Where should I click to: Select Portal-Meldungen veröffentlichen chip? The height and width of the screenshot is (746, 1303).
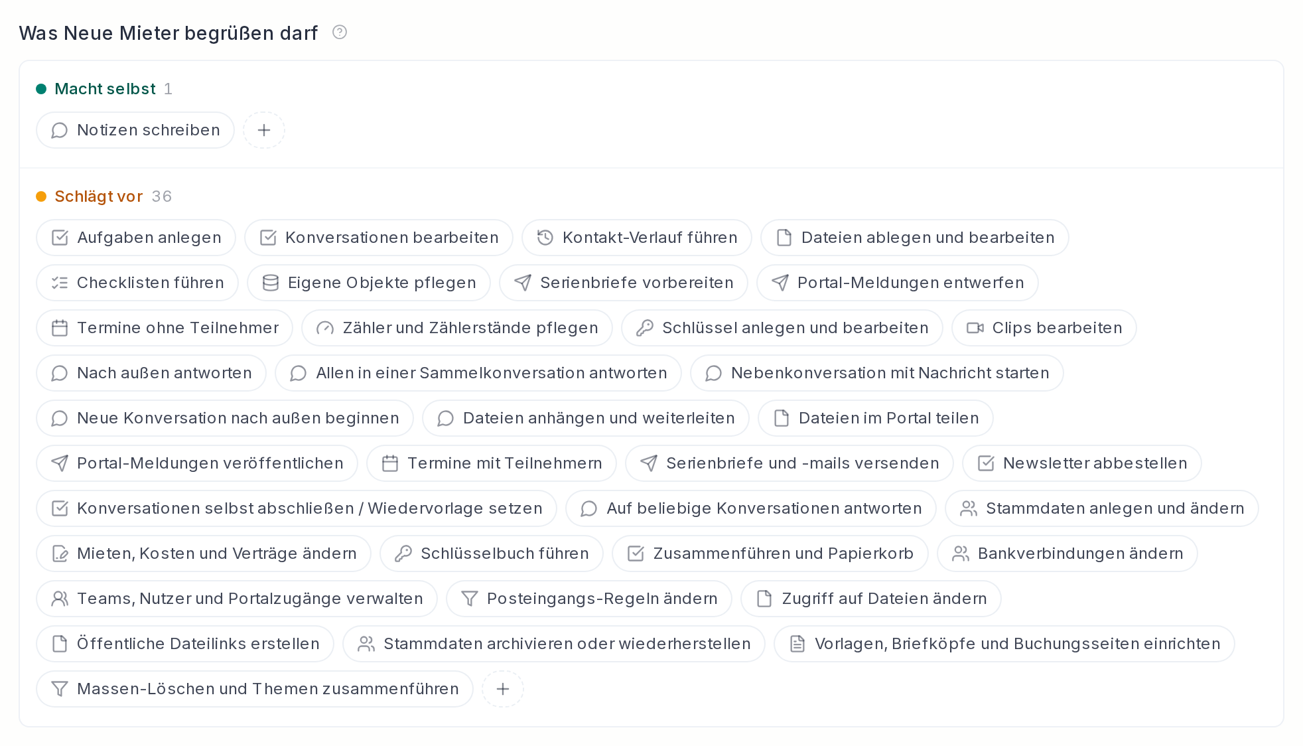point(197,463)
